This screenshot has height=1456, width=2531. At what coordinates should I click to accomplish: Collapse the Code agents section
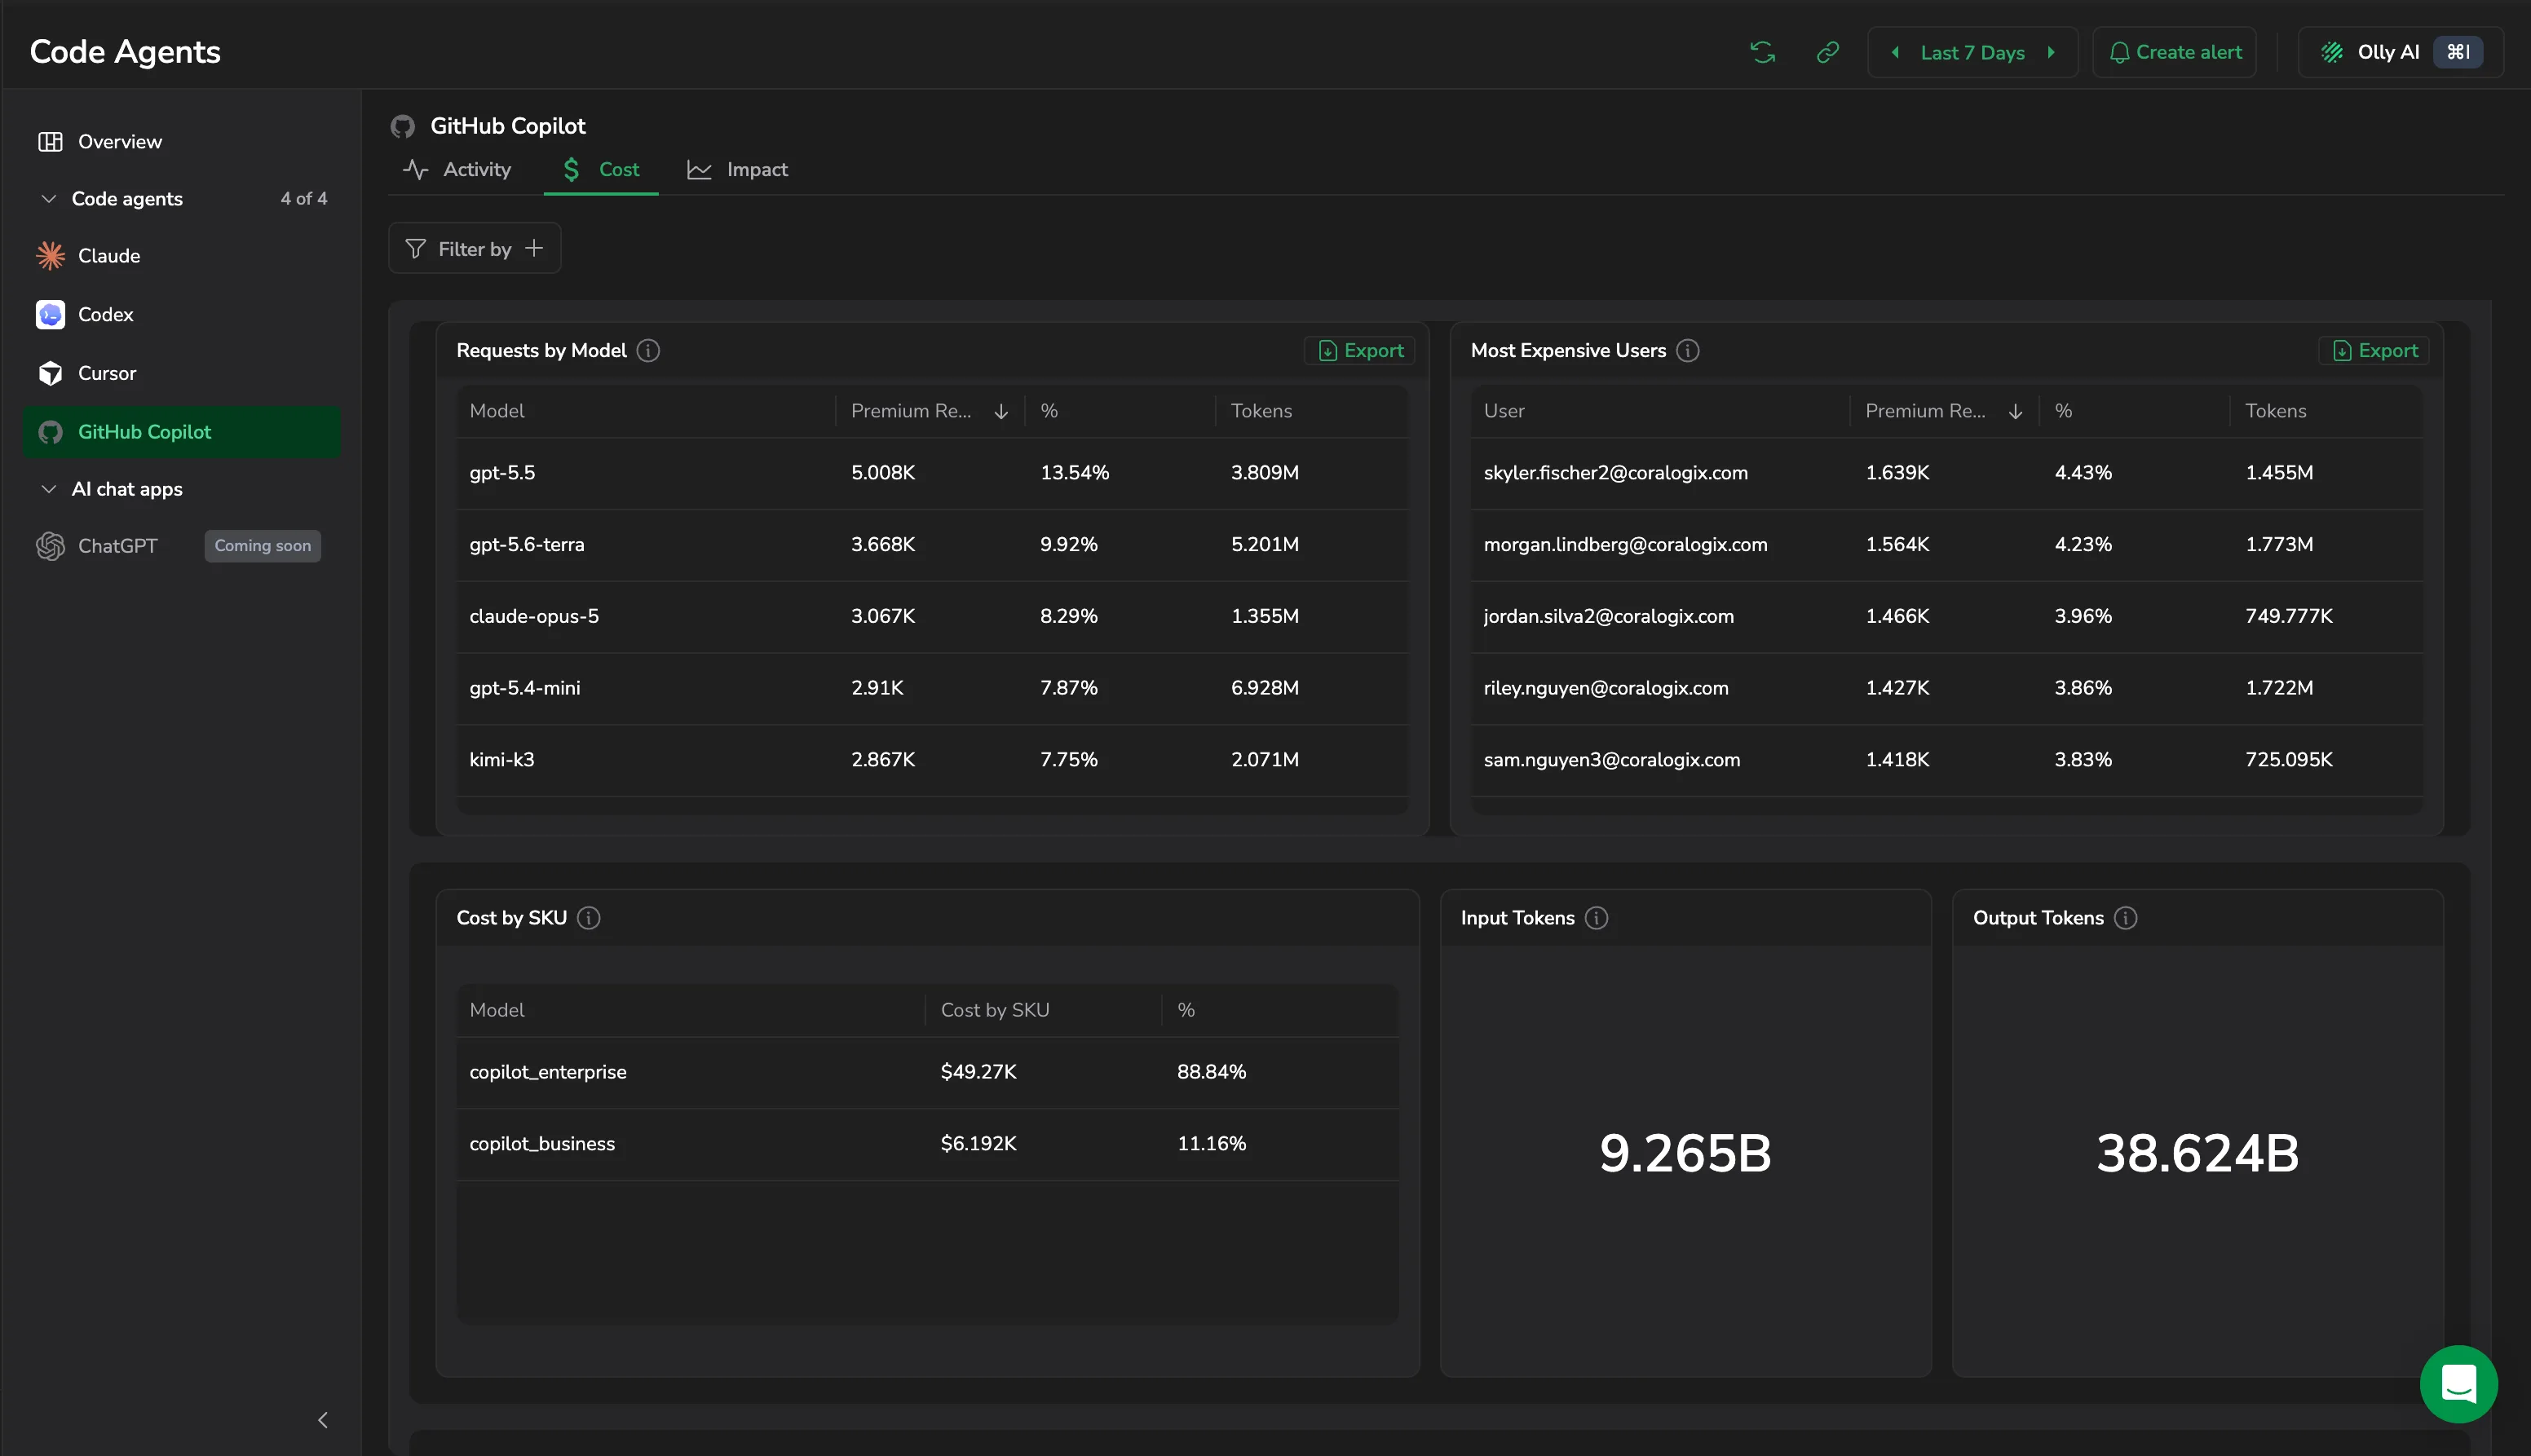(x=48, y=198)
